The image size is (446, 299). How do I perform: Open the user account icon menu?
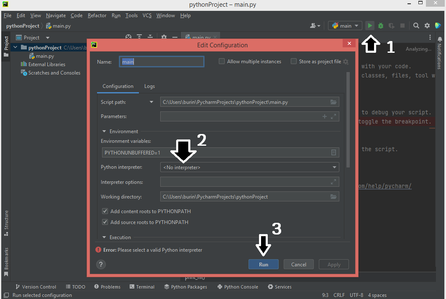315,26
